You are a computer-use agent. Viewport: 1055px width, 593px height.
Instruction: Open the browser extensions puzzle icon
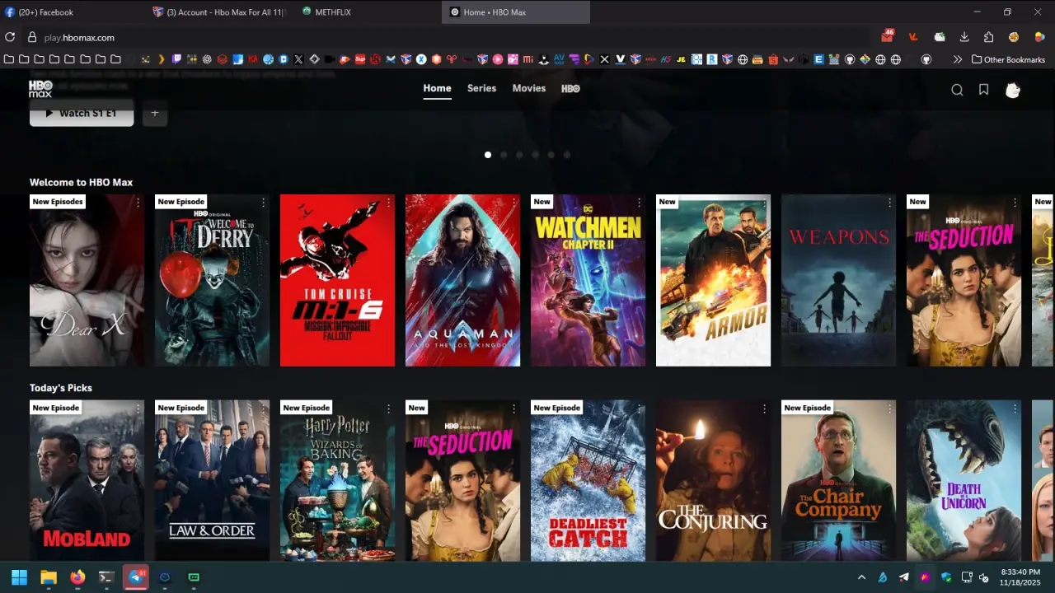pyautogui.click(x=988, y=37)
